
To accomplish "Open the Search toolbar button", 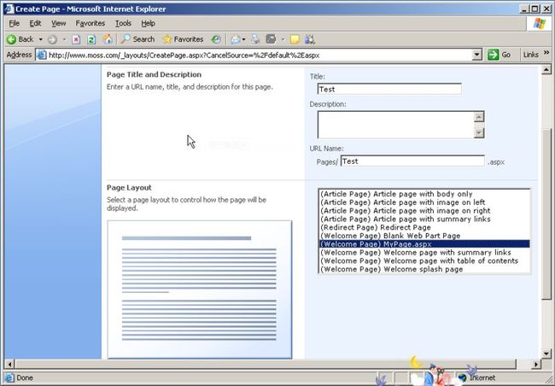I will pyautogui.click(x=137, y=39).
